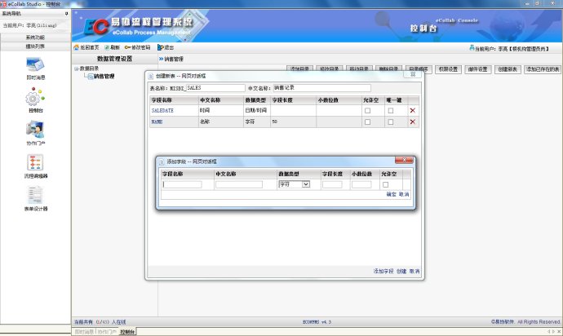Viewport: 563px width, 336px height.
Task: Open the 数据类型 dropdown showing 字符
Action: coord(294,184)
